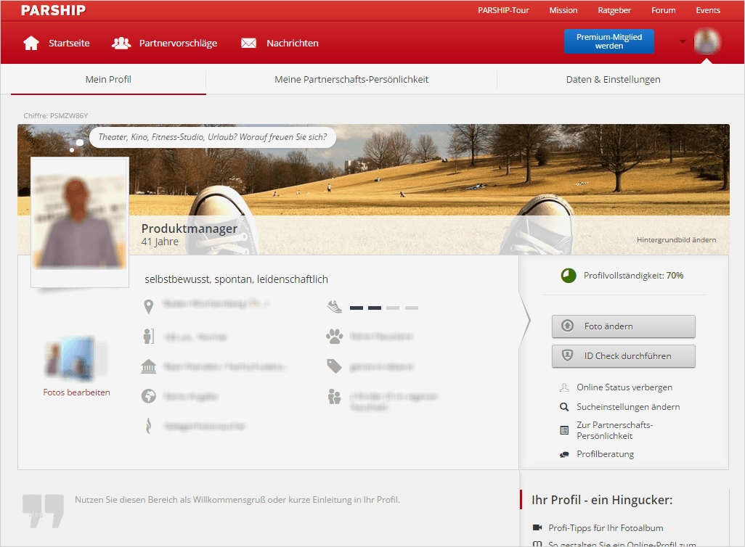Screen dimensions: 745x547
Task: Click Sucheinstellungen ändern link
Action: point(628,407)
